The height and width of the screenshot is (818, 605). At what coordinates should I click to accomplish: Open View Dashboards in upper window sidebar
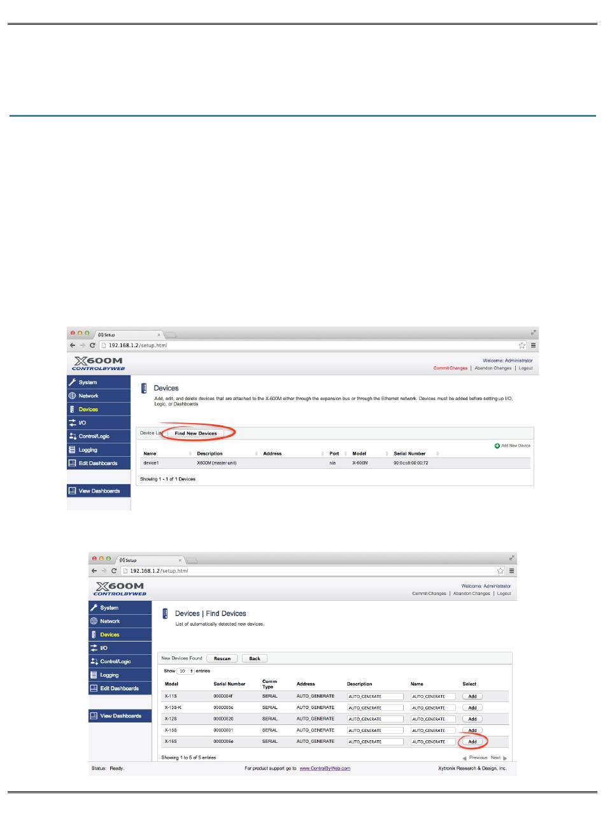coord(99,491)
